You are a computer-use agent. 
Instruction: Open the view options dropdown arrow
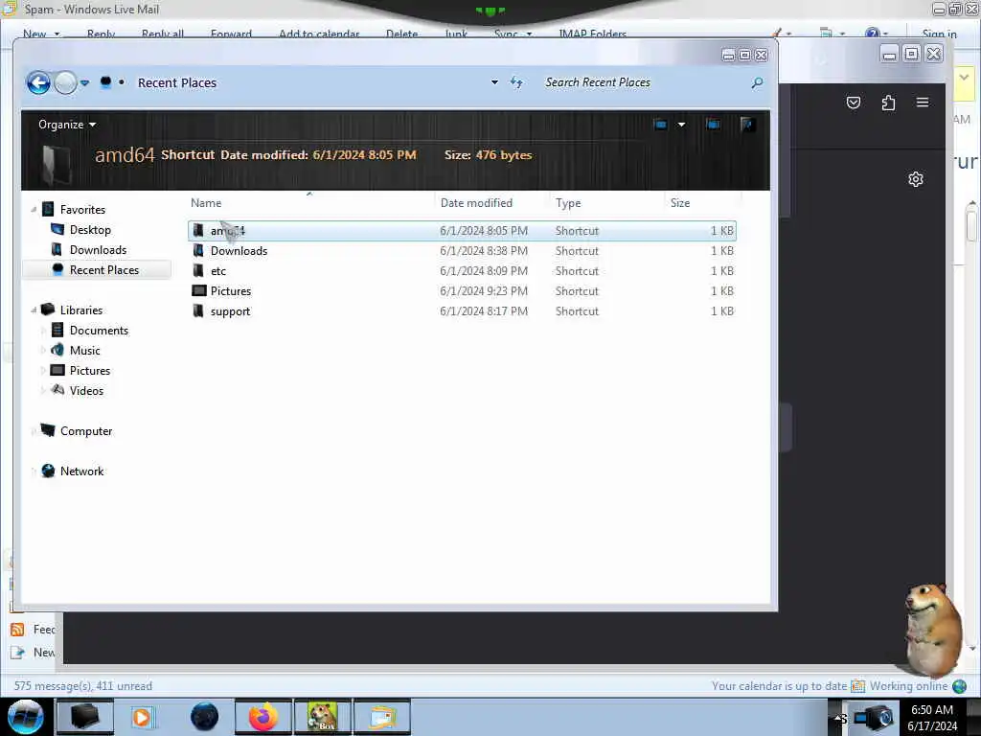click(x=681, y=125)
